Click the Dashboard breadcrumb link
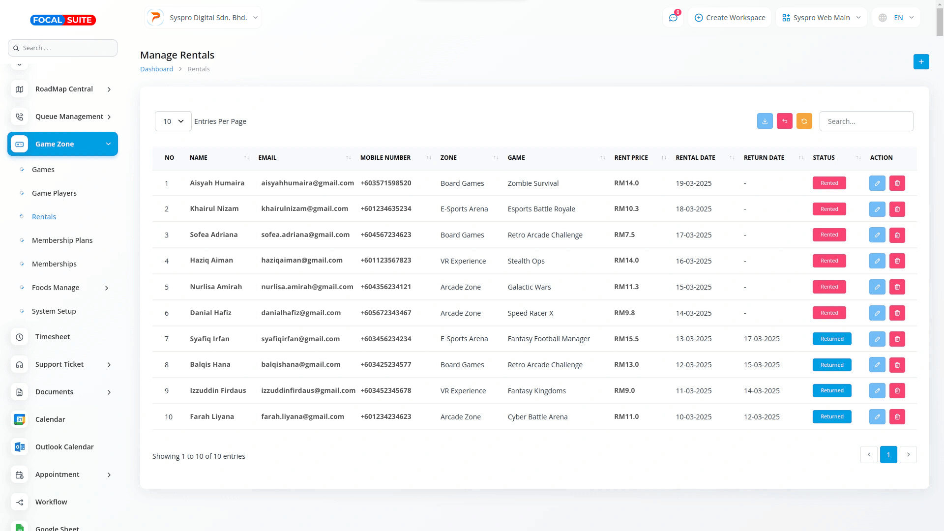 click(x=156, y=69)
